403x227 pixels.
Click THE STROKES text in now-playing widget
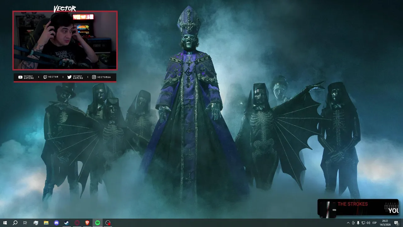pos(353,204)
